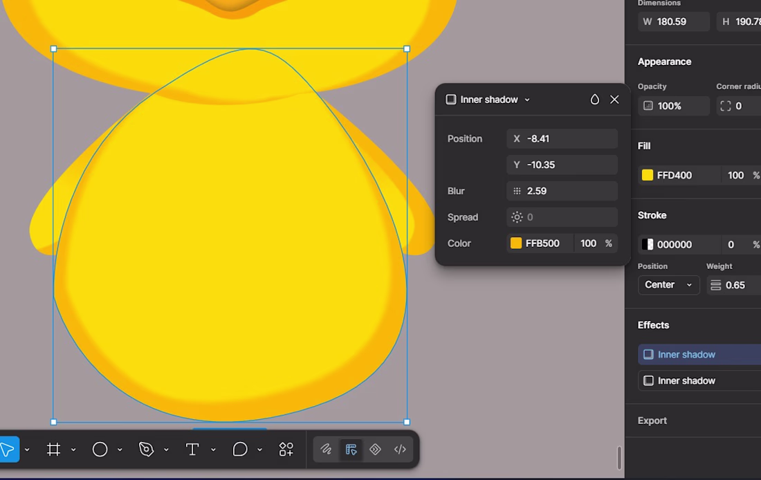
Task: Click the opacity icon beside 100%
Action: click(648, 106)
